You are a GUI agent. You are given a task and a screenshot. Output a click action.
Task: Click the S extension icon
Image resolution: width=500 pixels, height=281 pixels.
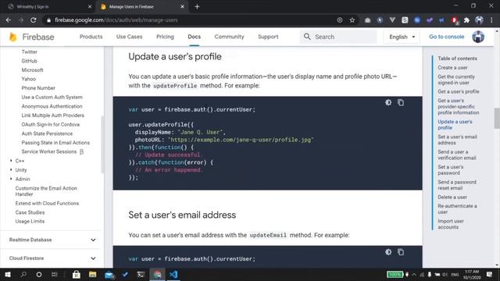pos(405,20)
